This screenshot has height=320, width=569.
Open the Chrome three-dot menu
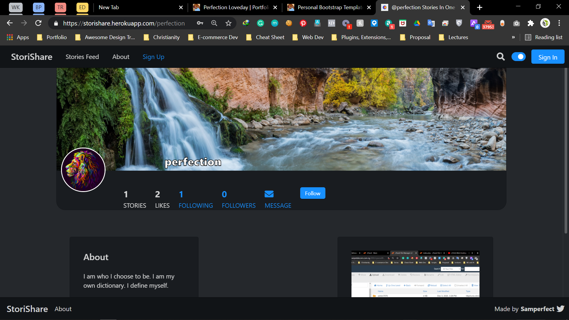pyautogui.click(x=559, y=23)
